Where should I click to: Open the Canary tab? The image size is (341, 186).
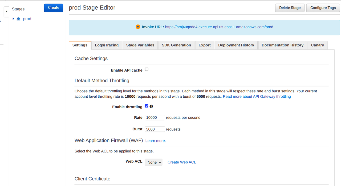point(317,45)
